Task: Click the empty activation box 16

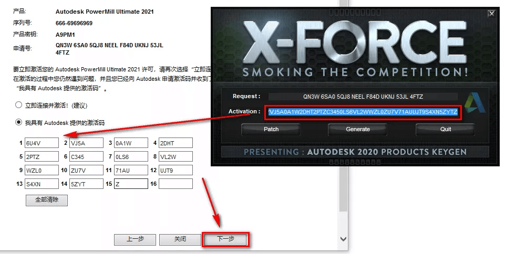Action: [x=176, y=184]
